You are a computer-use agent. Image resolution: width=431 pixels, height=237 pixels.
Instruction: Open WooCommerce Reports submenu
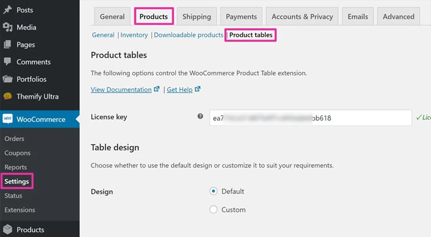click(x=16, y=167)
